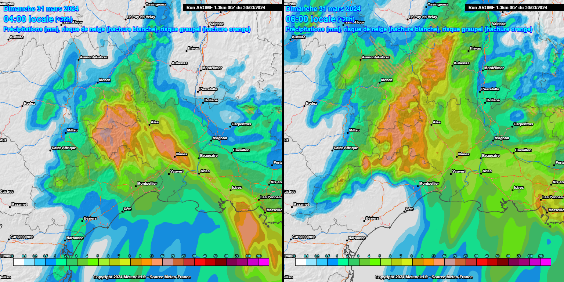Click the Montpellier city dot on right map
Viewport: 564px width, 282px height.
click(x=418, y=186)
